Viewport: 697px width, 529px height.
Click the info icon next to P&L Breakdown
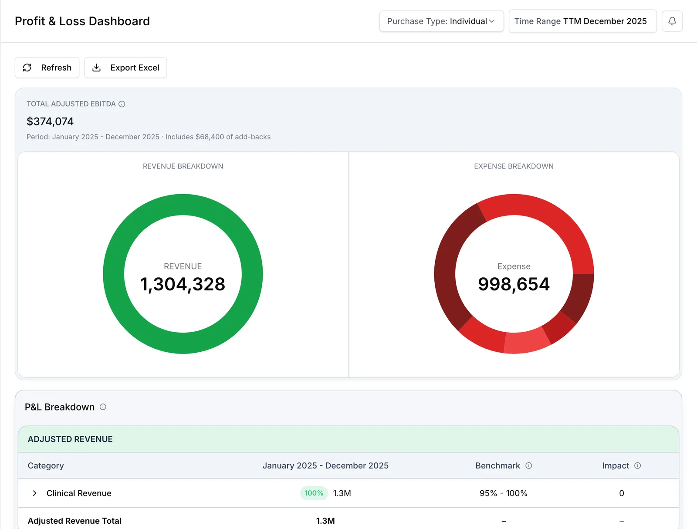[x=103, y=407]
